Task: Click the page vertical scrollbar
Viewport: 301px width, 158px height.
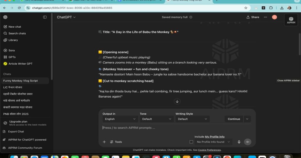Action: 300,44
